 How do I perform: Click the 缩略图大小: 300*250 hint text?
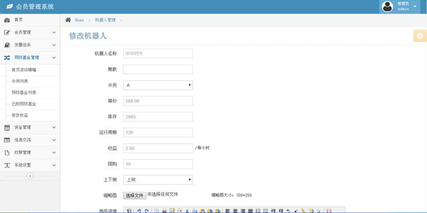231,195
